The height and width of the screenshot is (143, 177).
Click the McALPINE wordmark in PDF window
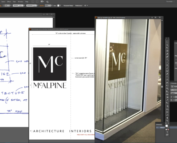[x=50, y=85]
